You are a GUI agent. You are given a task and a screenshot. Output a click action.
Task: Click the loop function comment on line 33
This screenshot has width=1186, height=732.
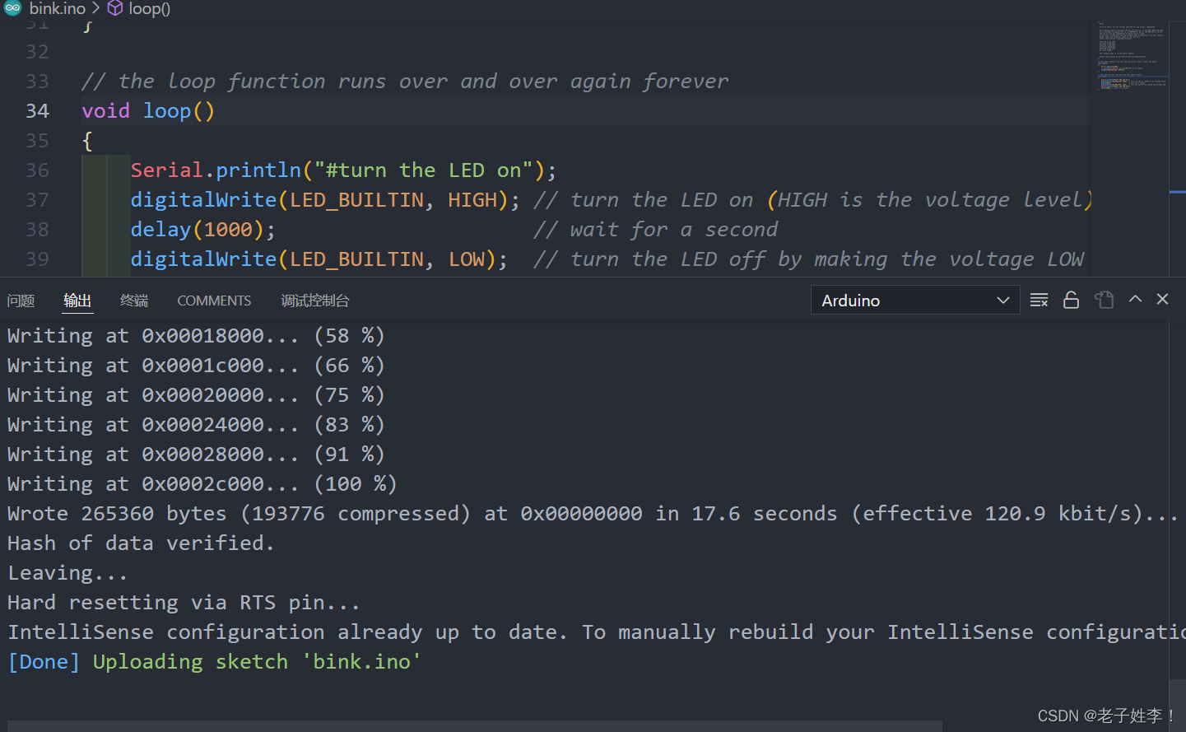click(405, 81)
